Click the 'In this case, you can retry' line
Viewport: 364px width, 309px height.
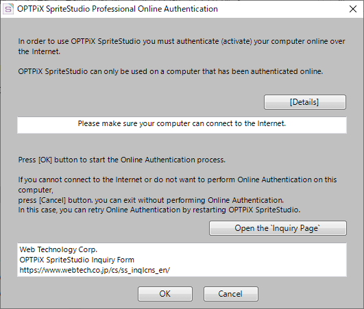159,210
